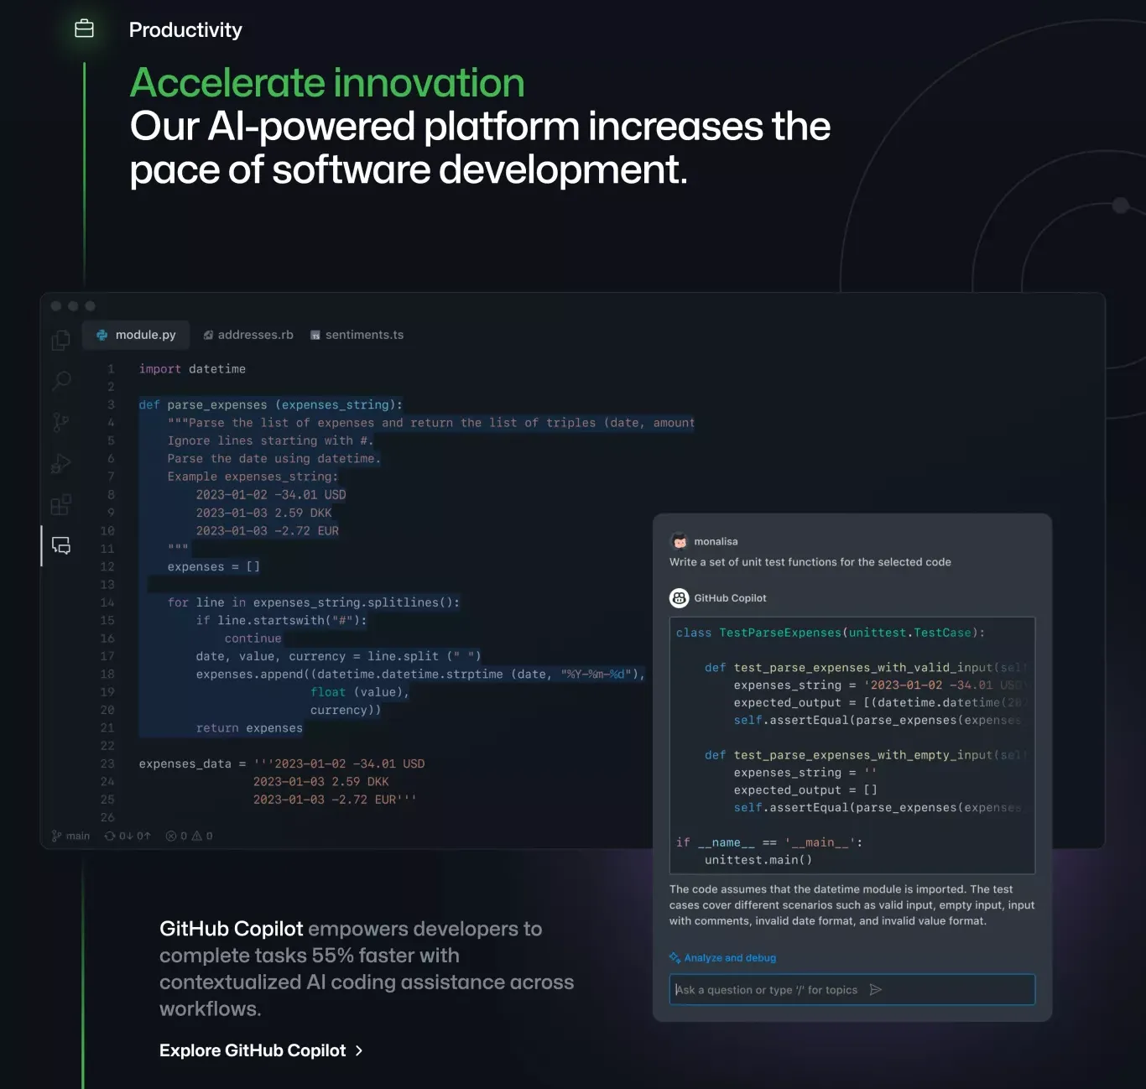Open the Run and Debug sidebar icon
1146x1089 pixels.
tap(61, 463)
